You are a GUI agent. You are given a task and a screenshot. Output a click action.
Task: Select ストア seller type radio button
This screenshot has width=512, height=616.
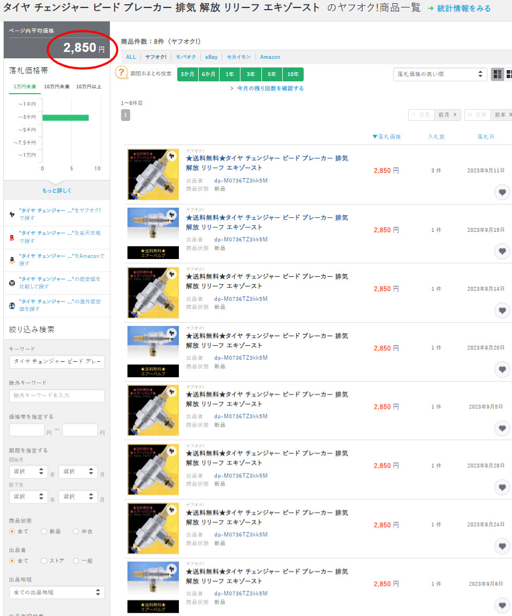[44, 561]
